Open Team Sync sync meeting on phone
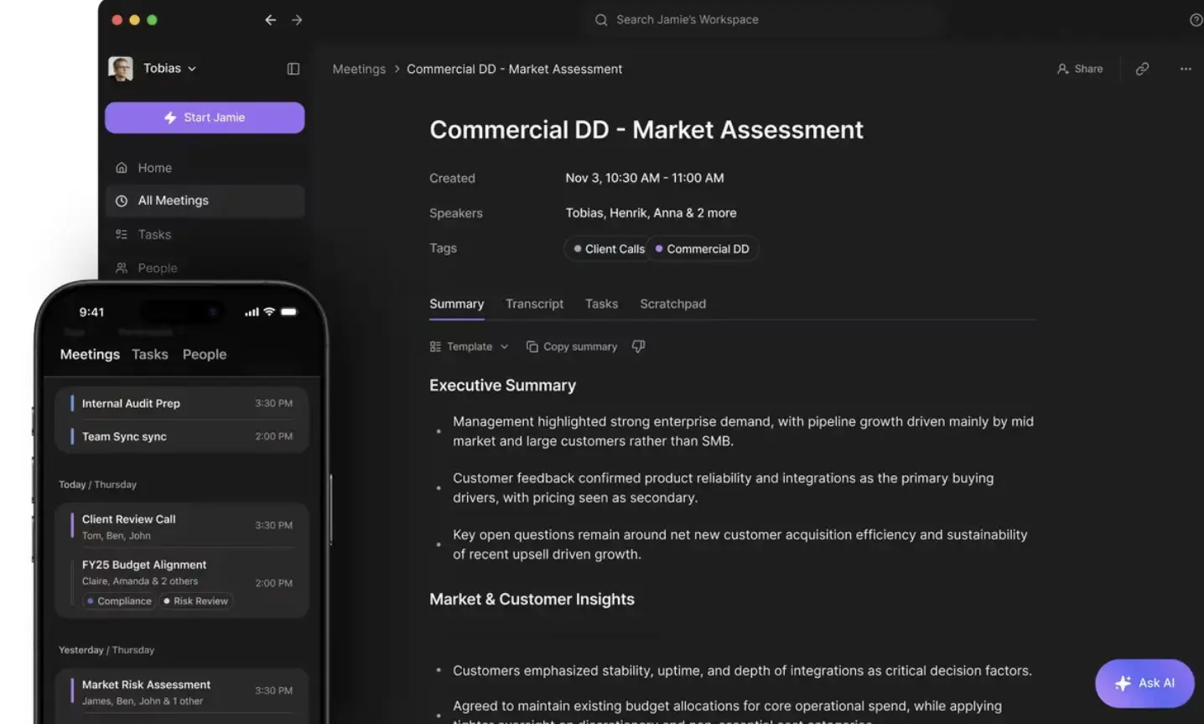 pyautogui.click(x=182, y=436)
